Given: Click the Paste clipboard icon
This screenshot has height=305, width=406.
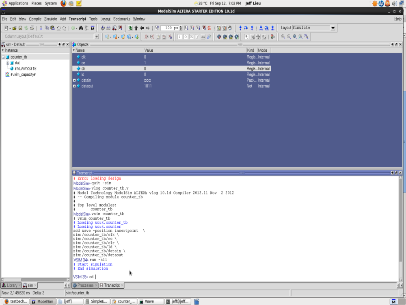Looking at the screenshot, I should 52,28.
